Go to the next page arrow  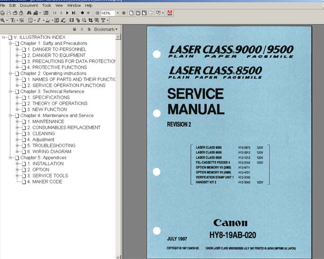click(67, 13)
